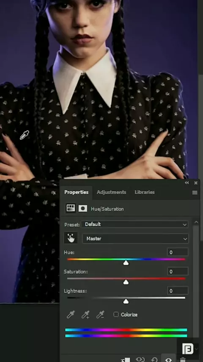Collapse the Properties panel with double arrows
This screenshot has width=203, height=362.
point(187,183)
